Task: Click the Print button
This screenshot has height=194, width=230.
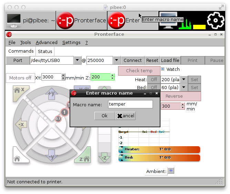Action: point(192,61)
